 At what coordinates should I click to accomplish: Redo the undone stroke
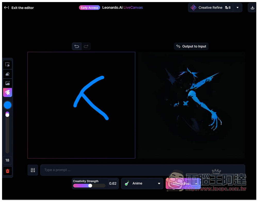[86, 46]
